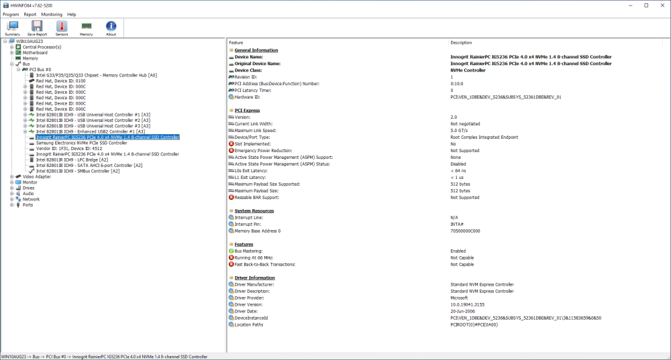Select Intel 82801IR ICH9 LPC Bridge item
This screenshot has height=360, width=671.
pyautogui.click(x=72, y=160)
